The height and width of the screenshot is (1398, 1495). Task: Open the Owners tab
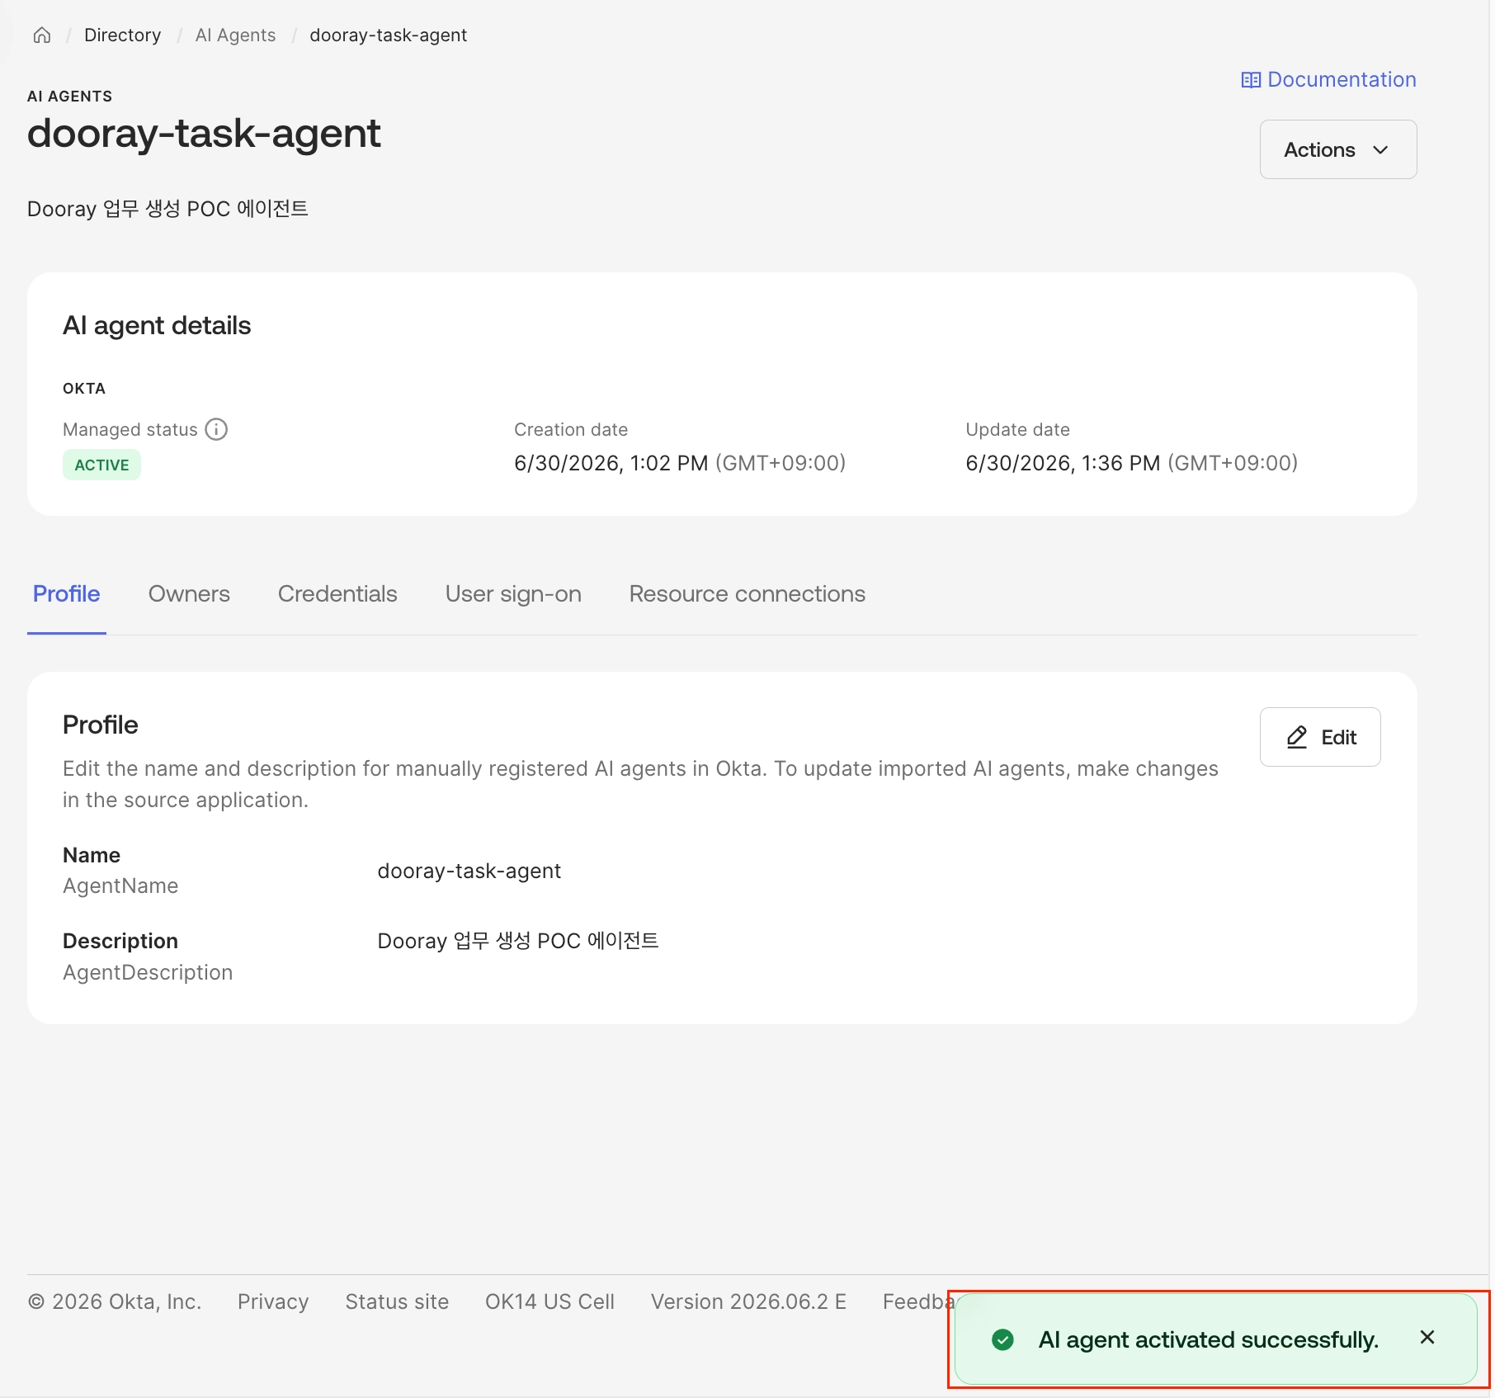189,593
